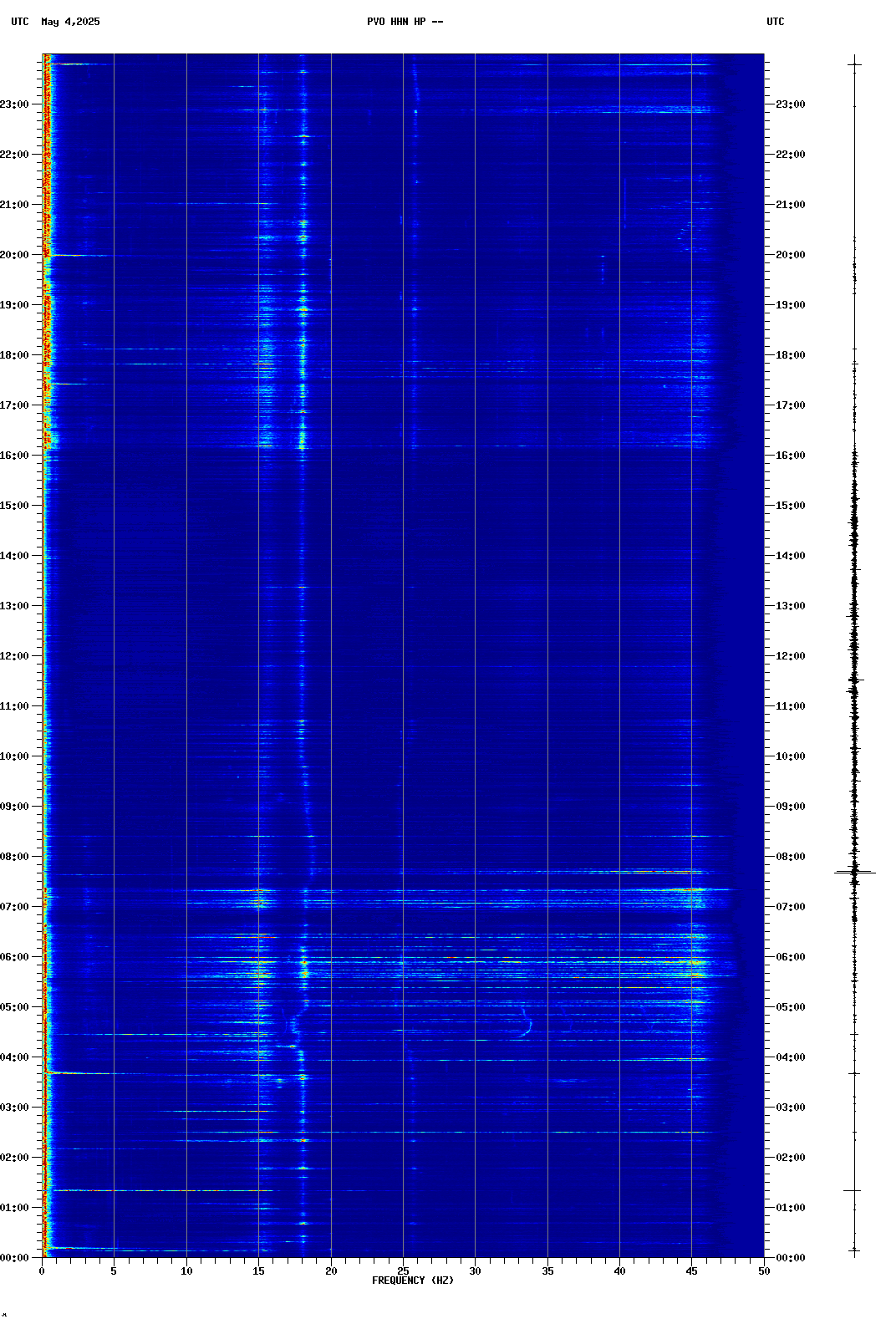
Task: Pick '05:00' on the right time axis
Action: (791, 1007)
